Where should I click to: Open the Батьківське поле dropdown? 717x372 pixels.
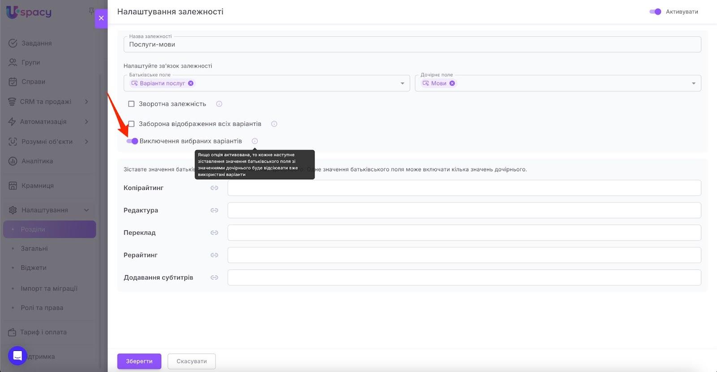402,83
